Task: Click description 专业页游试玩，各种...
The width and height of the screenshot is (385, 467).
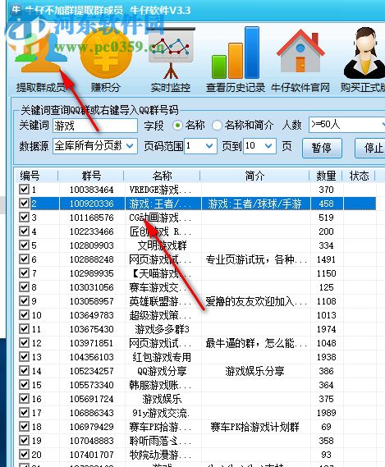Action: pyautogui.click(x=256, y=259)
